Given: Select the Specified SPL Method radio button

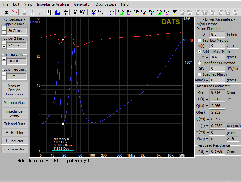Looking at the screenshot, I should 199,63.
